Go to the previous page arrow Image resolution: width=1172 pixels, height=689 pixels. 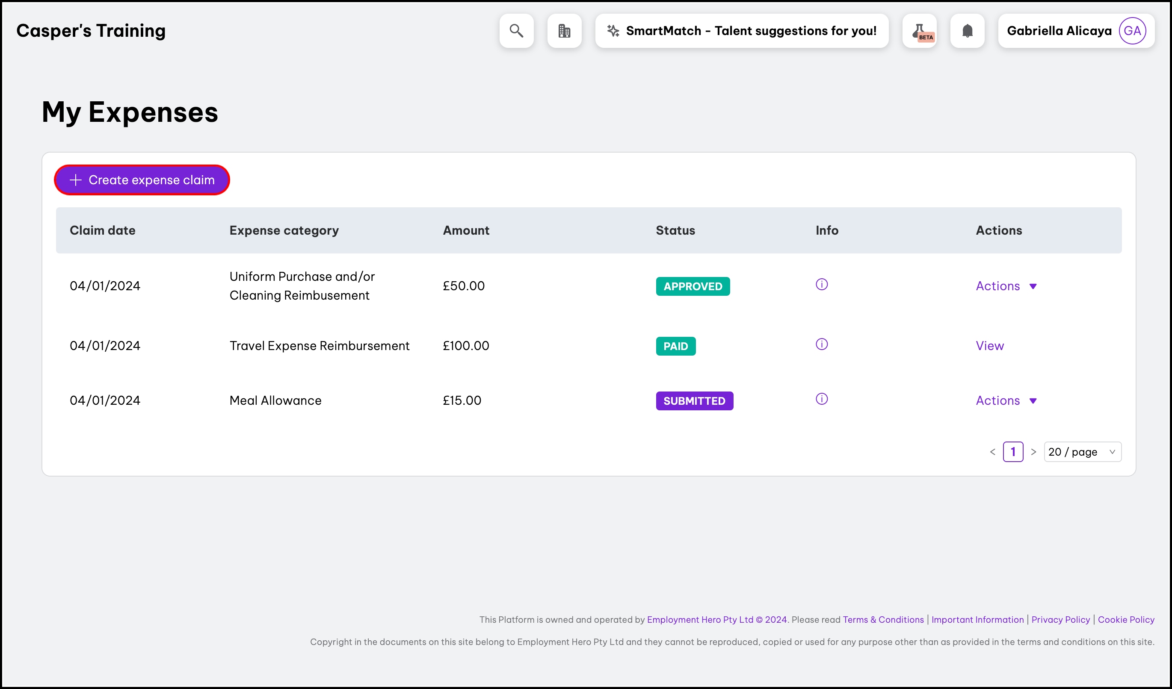[x=992, y=452]
